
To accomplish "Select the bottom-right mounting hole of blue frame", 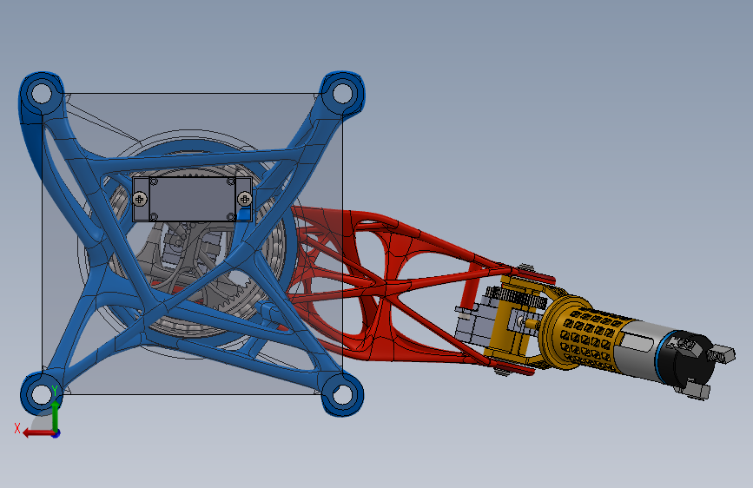I will (342, 395).
